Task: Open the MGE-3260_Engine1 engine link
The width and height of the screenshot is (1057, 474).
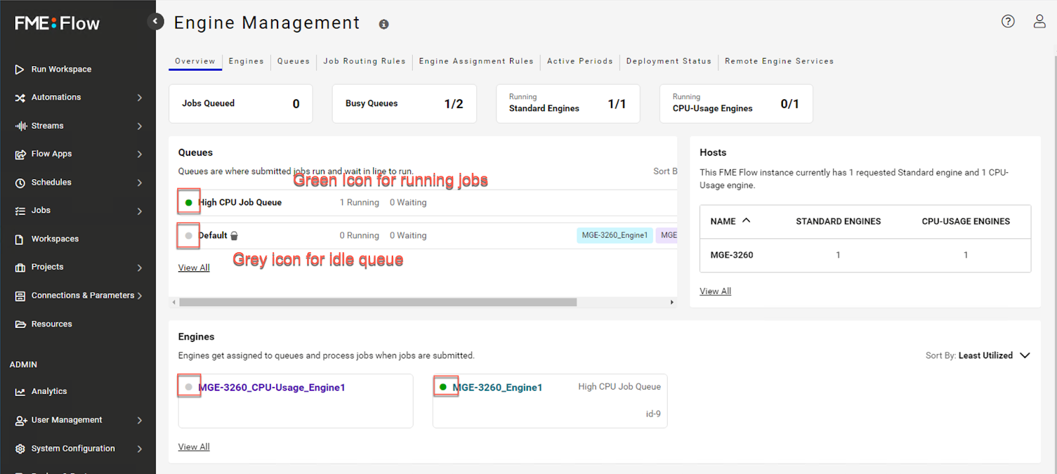Action: click(497, 388)
